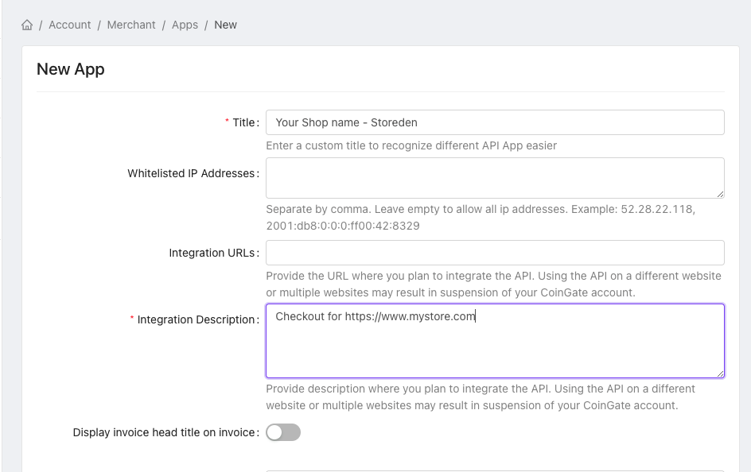Screen dimensions: 751x472
Task: Open the Account breadcrumb link
Action: click(x=70, y=25)
